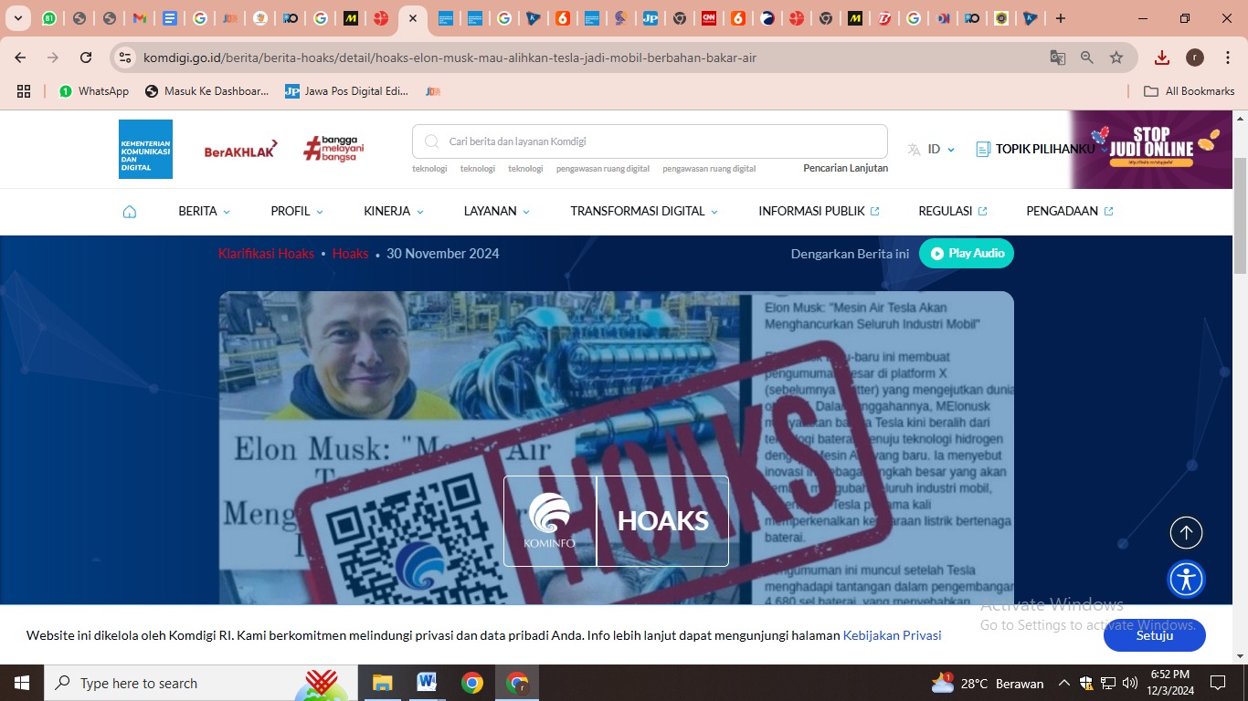Open the accessibility options widget

1186,580
